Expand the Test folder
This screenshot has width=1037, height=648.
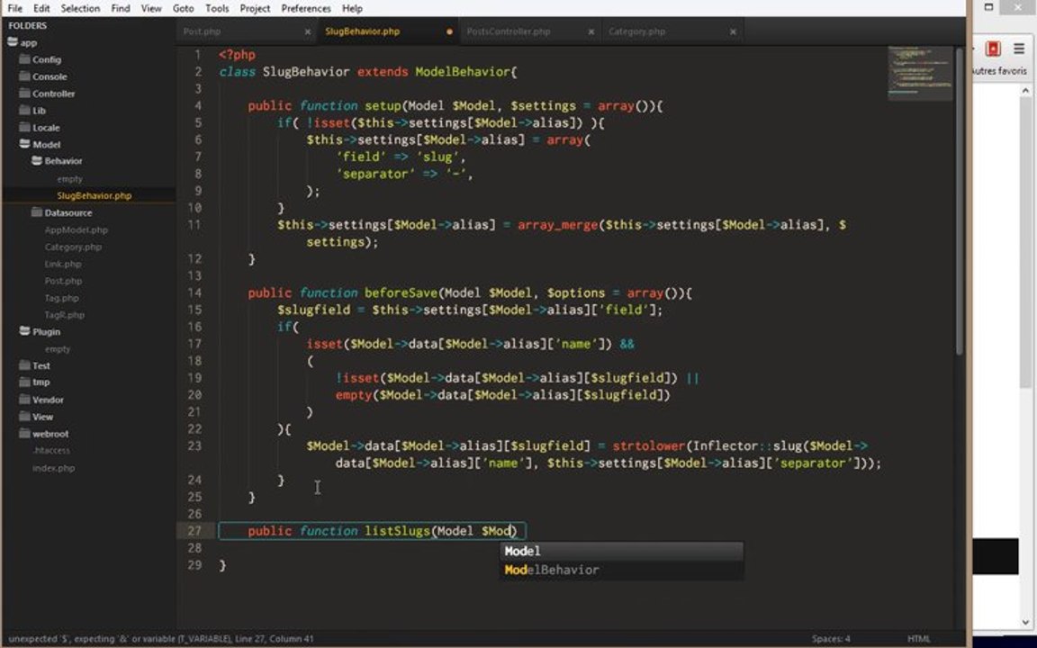34,365
